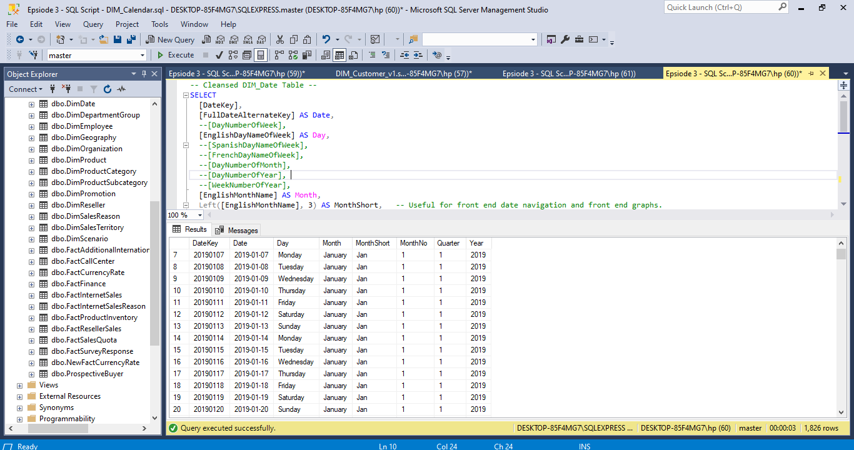Viewport: 854px width, 450px height.
Task: Toggle auto-hide pin on Object Explorer
Action: coord(144,74)
